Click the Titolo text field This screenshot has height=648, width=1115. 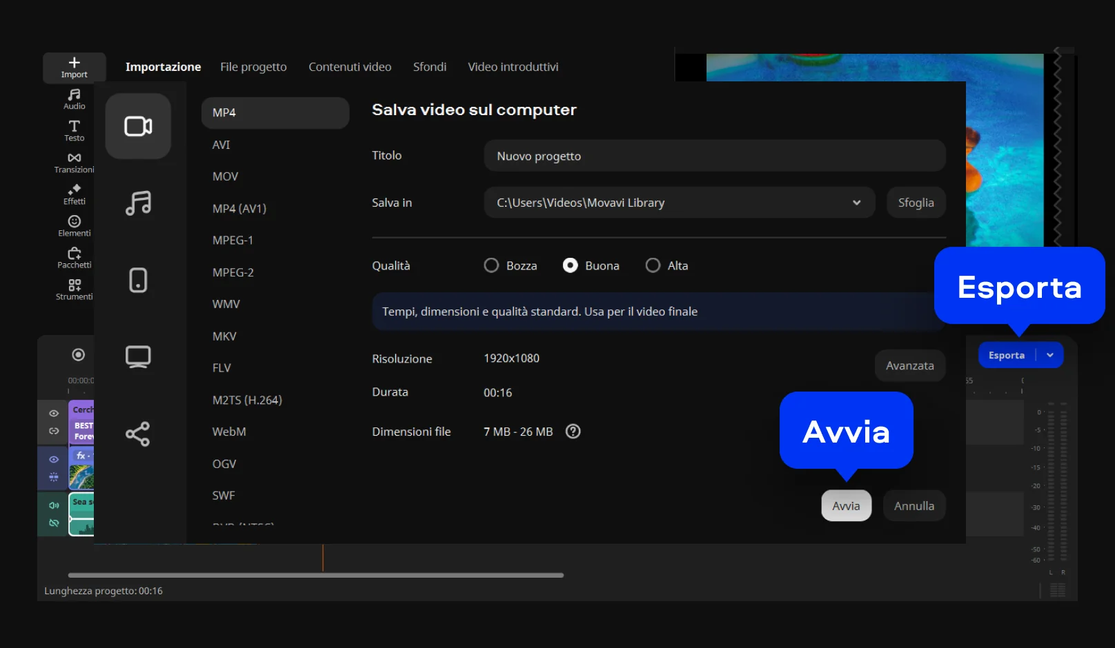pyautogui.click(x=714, y=156)
